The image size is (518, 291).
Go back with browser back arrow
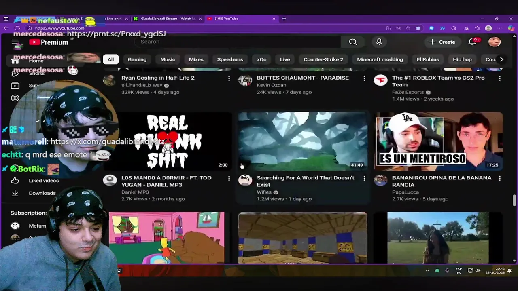(x=6, y=28)
